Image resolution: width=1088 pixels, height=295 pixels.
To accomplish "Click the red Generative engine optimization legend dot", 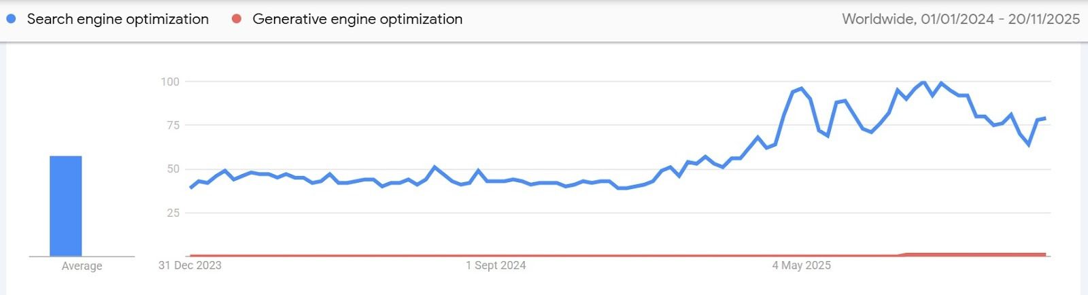I will click(x=237, y=19).
